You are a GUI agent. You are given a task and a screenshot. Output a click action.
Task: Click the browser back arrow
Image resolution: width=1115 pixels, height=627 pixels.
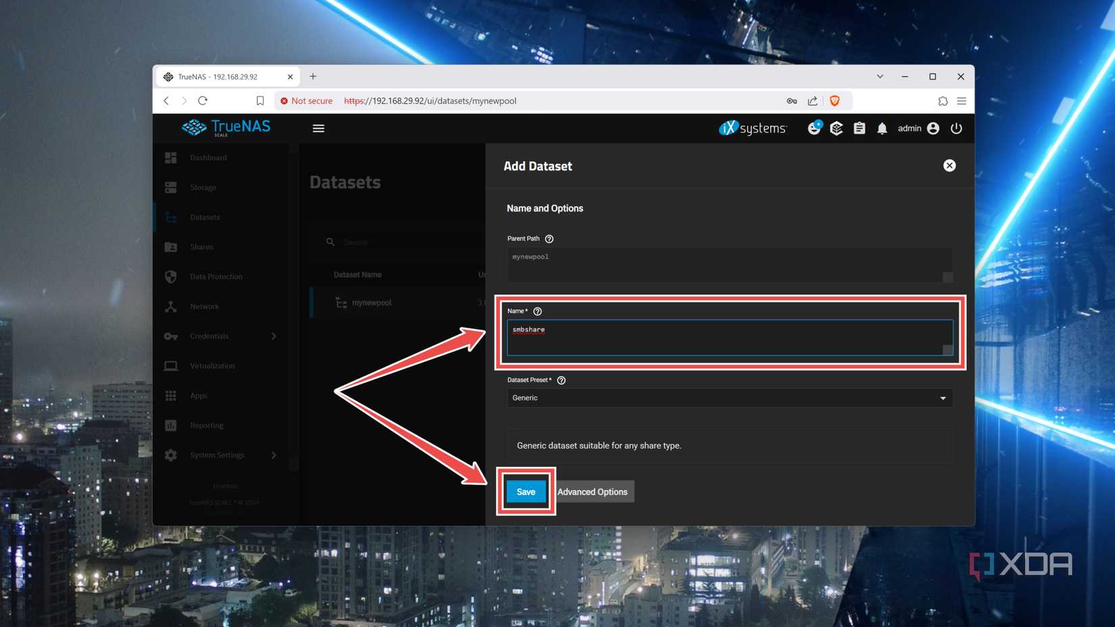pos(166,101)
